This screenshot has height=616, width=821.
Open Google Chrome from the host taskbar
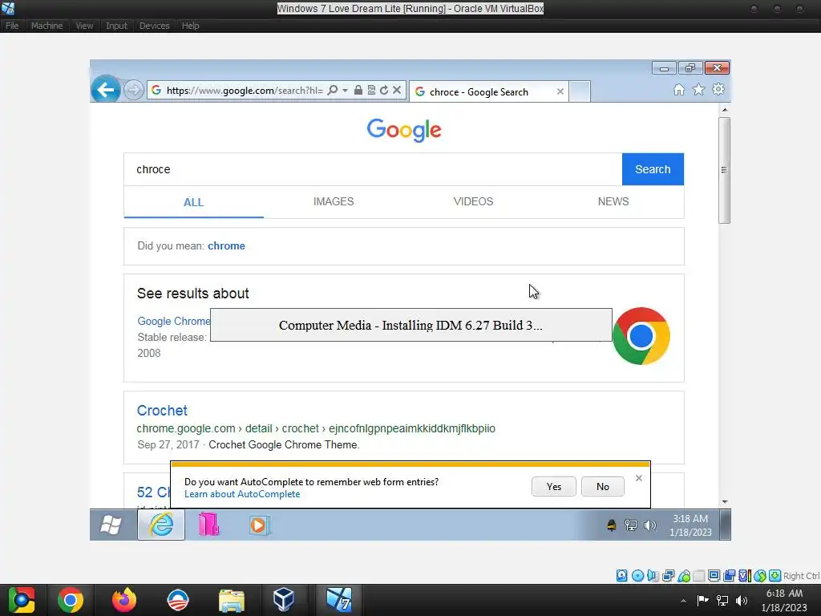71,600
